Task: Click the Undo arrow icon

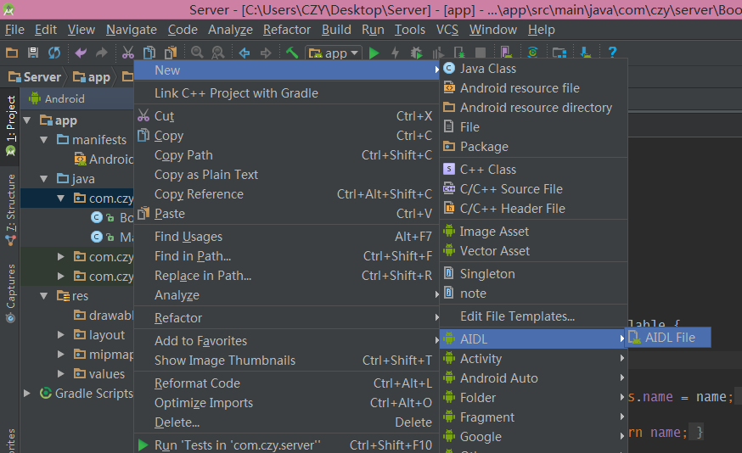Action: 81,53
